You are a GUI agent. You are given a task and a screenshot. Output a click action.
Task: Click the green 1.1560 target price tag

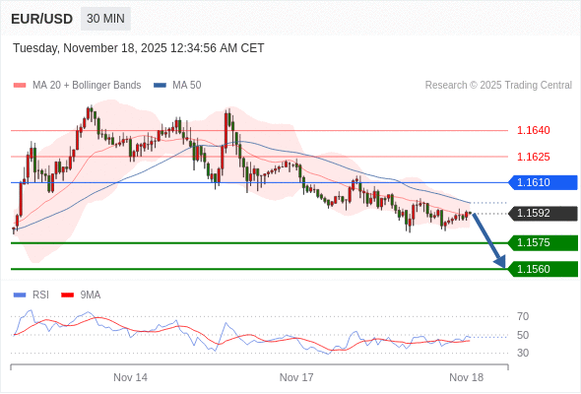click(544, 269)
